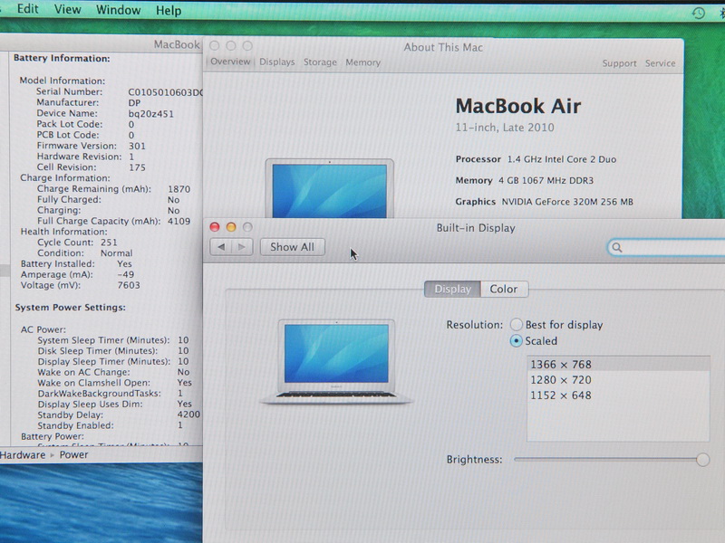The image size is (725, 543).
Task: Select the Best for display resolution option
Action: click(517, 325)
